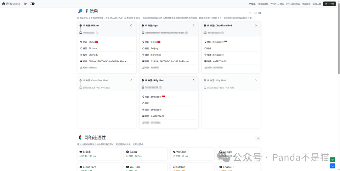Image resolution: width=340 pixels, height=171 pixels.
Task: Click the GitHub 4554 stars button
Action: (x=329, y=4)
